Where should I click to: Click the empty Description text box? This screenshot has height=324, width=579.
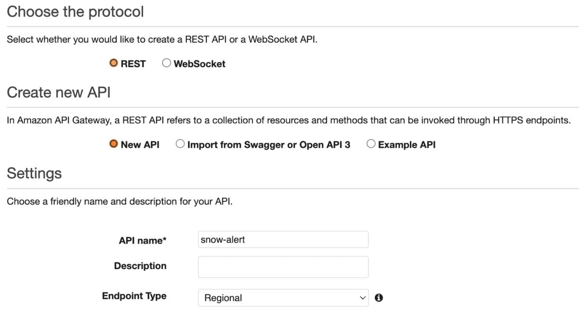click(283, 267)
